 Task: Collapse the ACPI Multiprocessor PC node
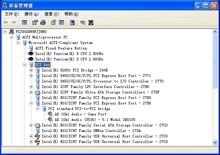coord(11,37)
